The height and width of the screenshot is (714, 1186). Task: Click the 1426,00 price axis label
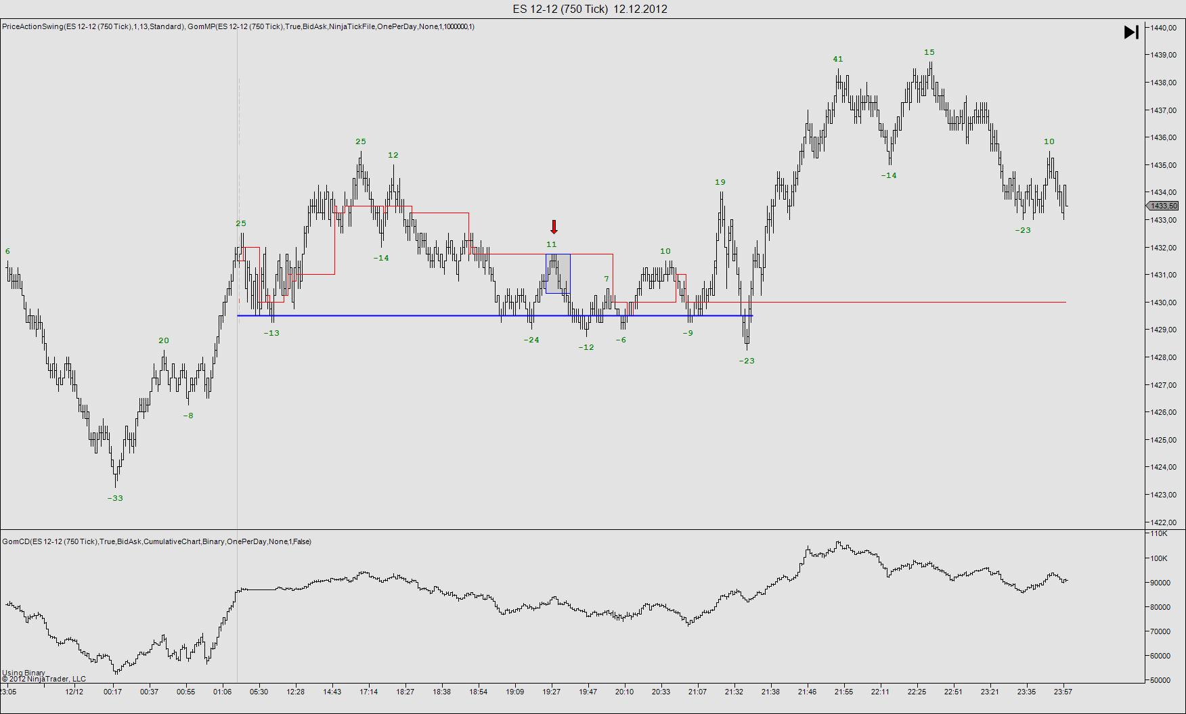click(1163, 412)
